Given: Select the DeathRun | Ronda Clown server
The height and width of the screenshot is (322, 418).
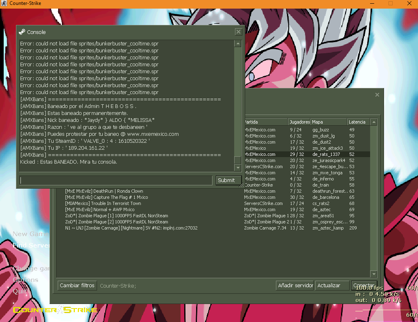Looking at the screenshot, I should pyautogui.click(x=213, y=191).
